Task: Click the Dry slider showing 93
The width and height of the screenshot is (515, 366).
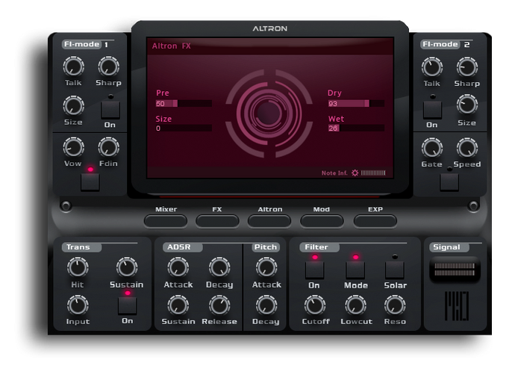Action: tap(356, 104)
